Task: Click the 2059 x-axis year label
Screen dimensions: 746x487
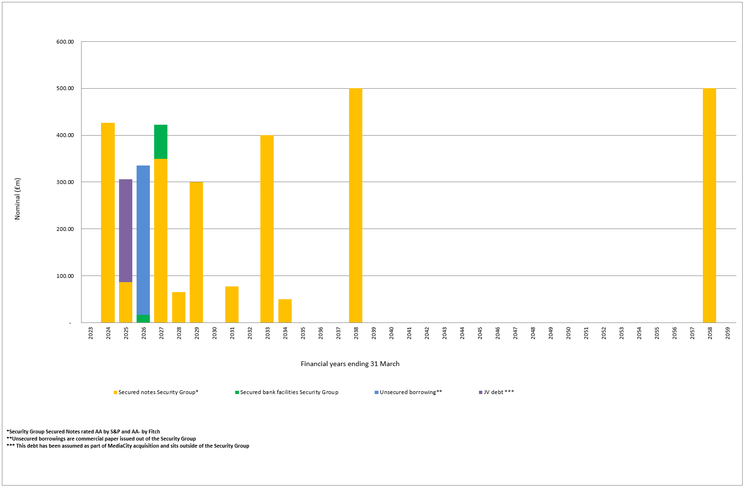Action: (728, 333)
